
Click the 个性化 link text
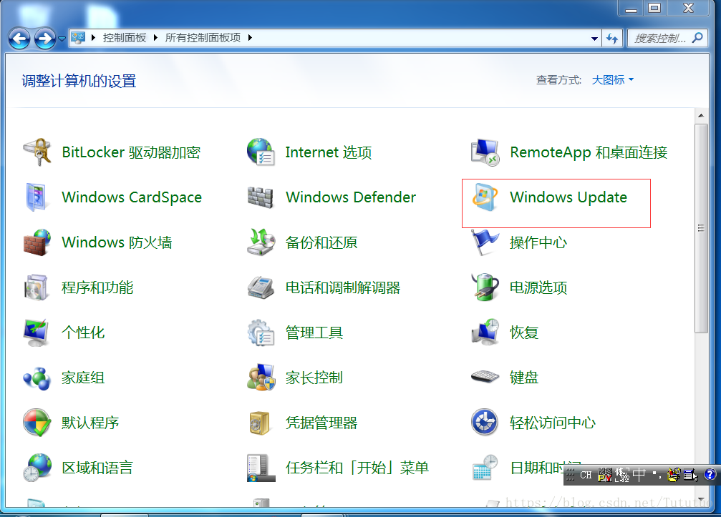83,333
